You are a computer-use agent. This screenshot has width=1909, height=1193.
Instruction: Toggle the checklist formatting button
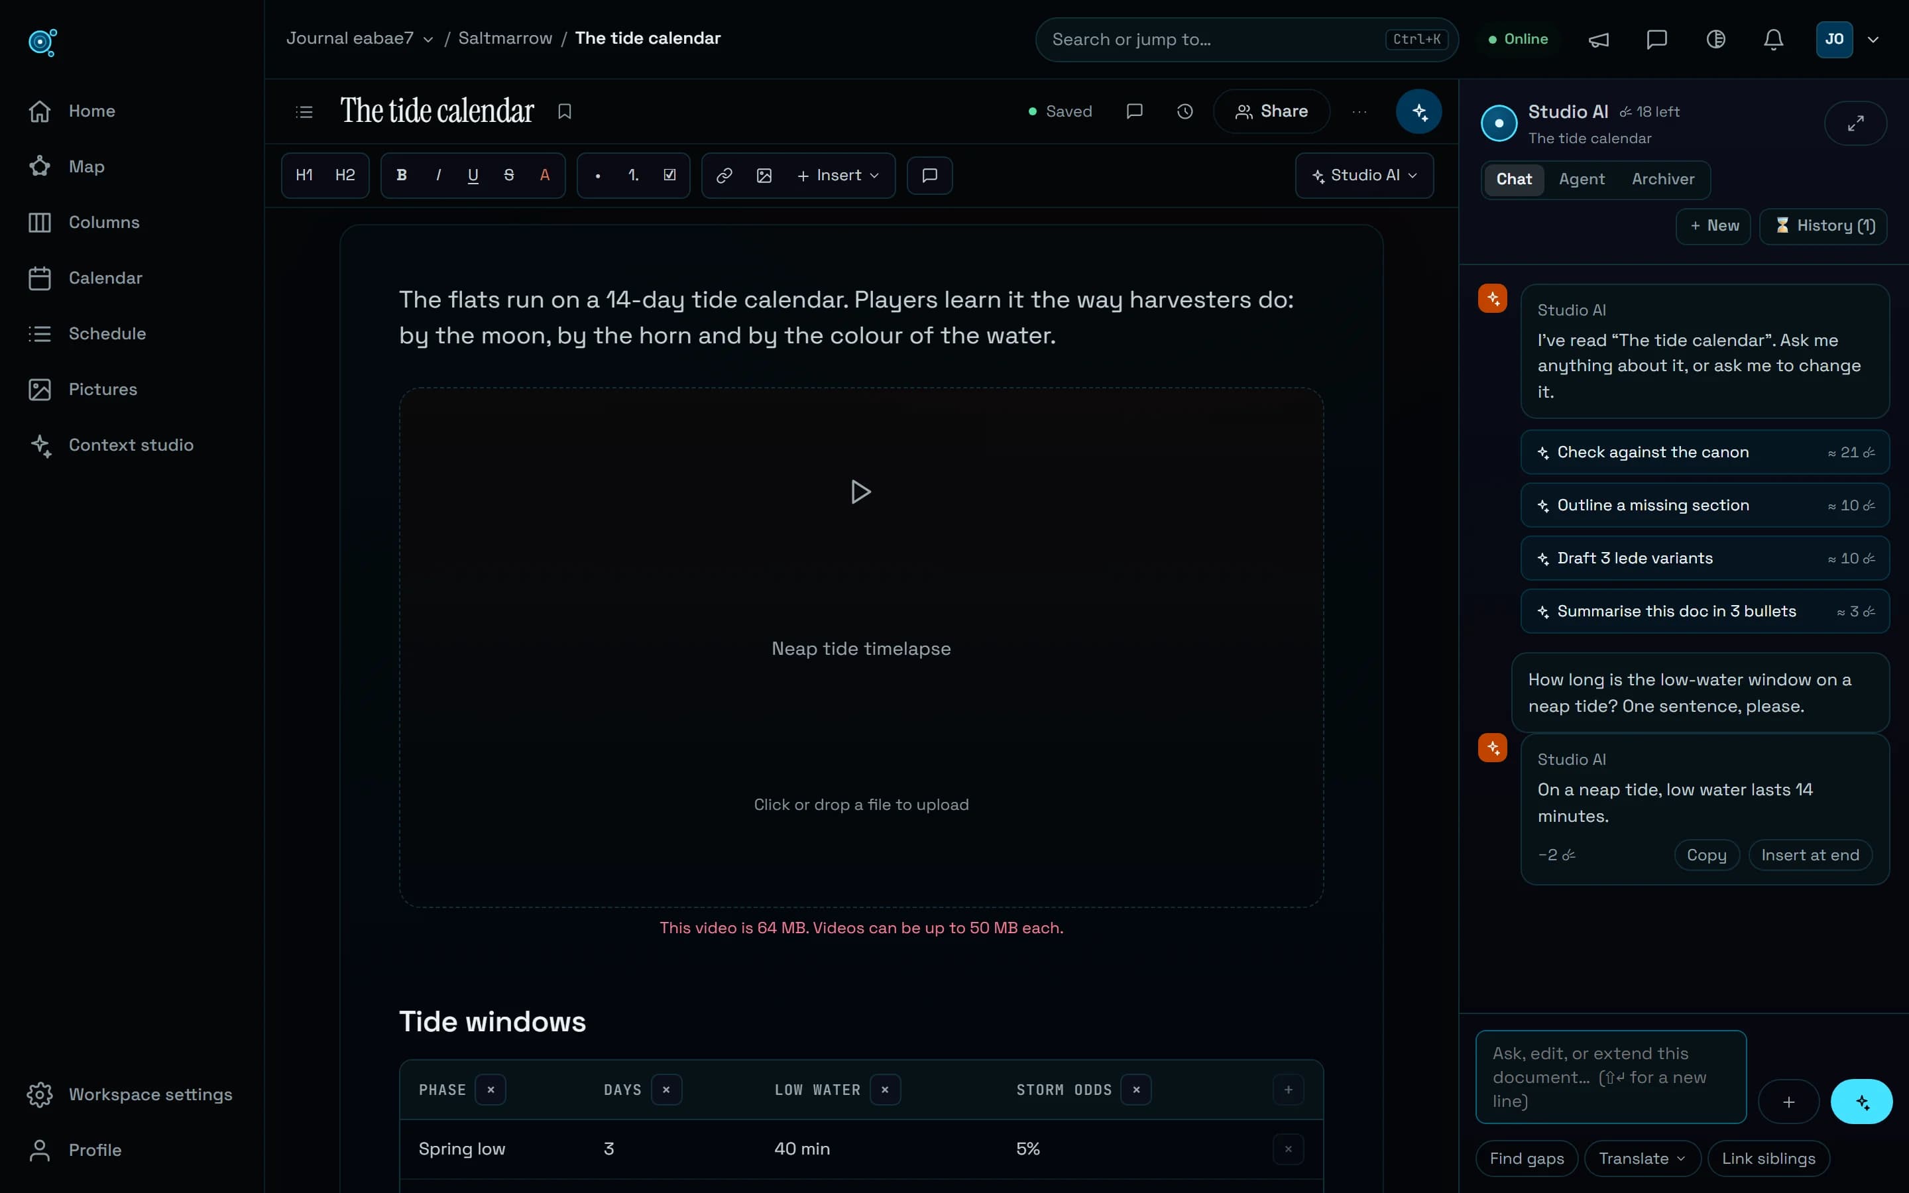pos(669,175)
